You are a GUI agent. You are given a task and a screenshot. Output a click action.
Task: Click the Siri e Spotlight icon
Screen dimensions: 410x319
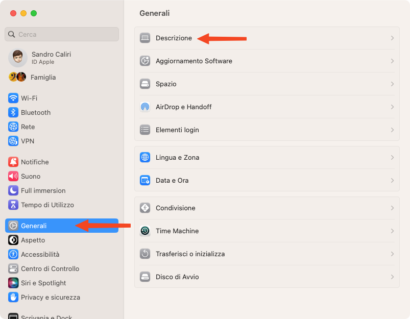coord(13,283)
